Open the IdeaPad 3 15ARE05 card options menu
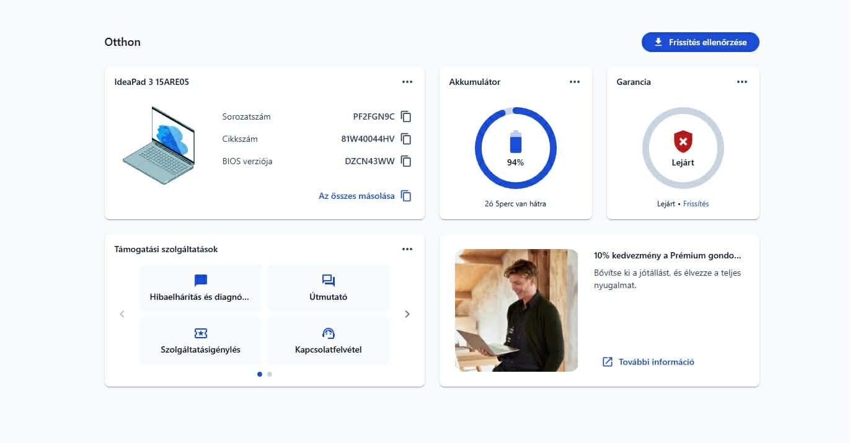The image size is (850, 443). pos(407,82)
